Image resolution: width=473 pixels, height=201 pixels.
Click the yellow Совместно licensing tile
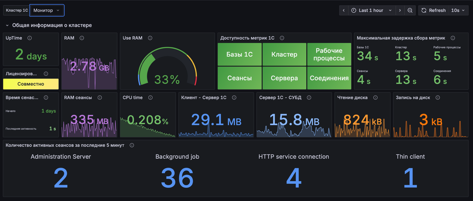pos(31,84)
